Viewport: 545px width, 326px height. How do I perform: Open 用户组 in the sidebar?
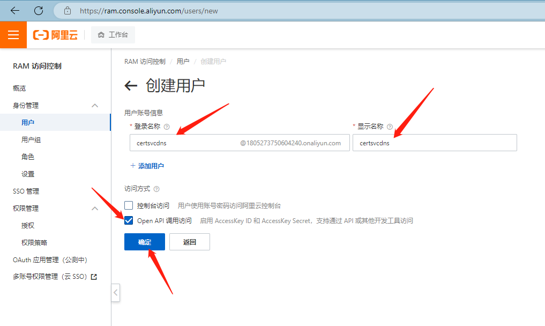click(31, 140)
